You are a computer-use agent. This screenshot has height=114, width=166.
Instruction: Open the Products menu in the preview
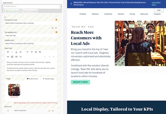(x=83, y=14)
